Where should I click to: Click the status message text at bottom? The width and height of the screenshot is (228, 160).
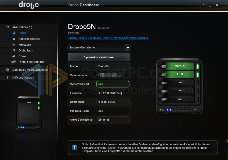pos(146,148)
